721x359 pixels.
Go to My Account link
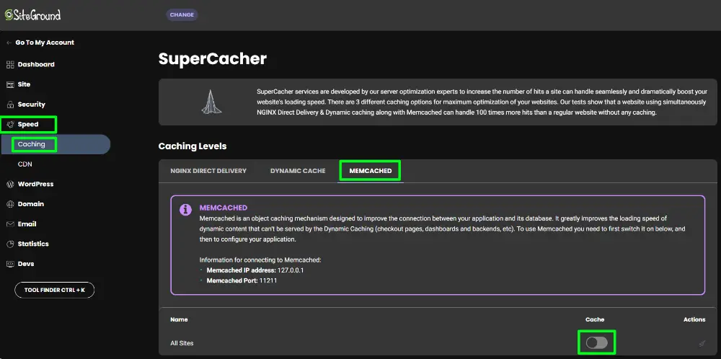pyautogui.click(x=44, y=43)
